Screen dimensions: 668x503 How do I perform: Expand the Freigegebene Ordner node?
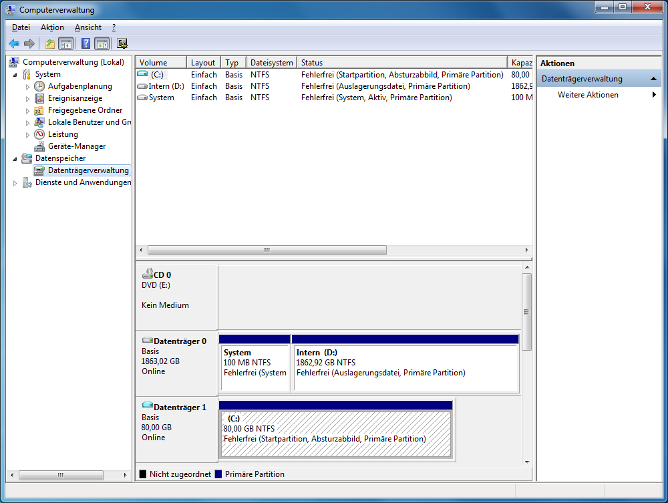click(27, 111)
